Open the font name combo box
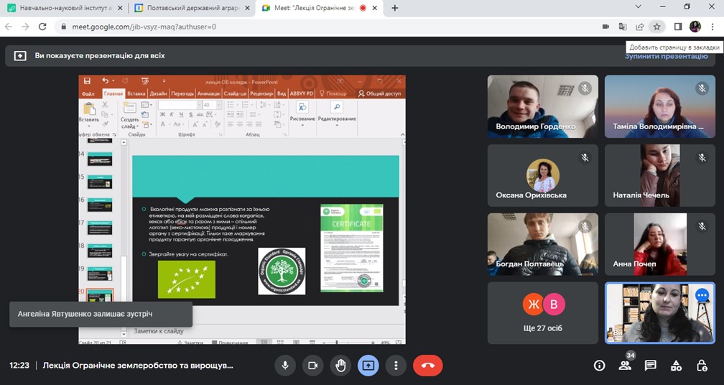Image resolution: width=724 pixels, height=385 pixels. 180,105
